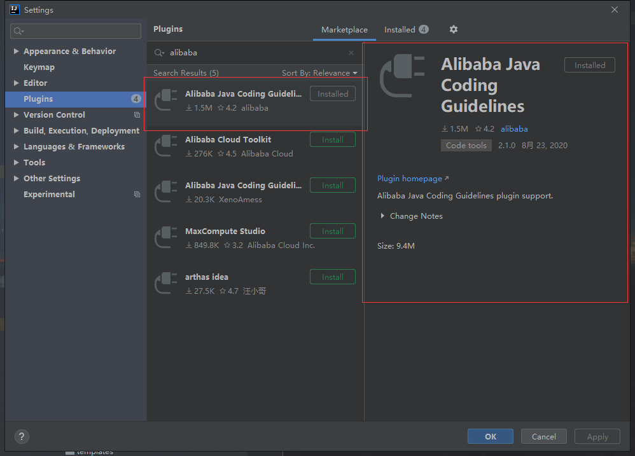Screen dimensions: 635x456
Task: Expand Languages & Frameworks node
Action: [x=16, y=146]
